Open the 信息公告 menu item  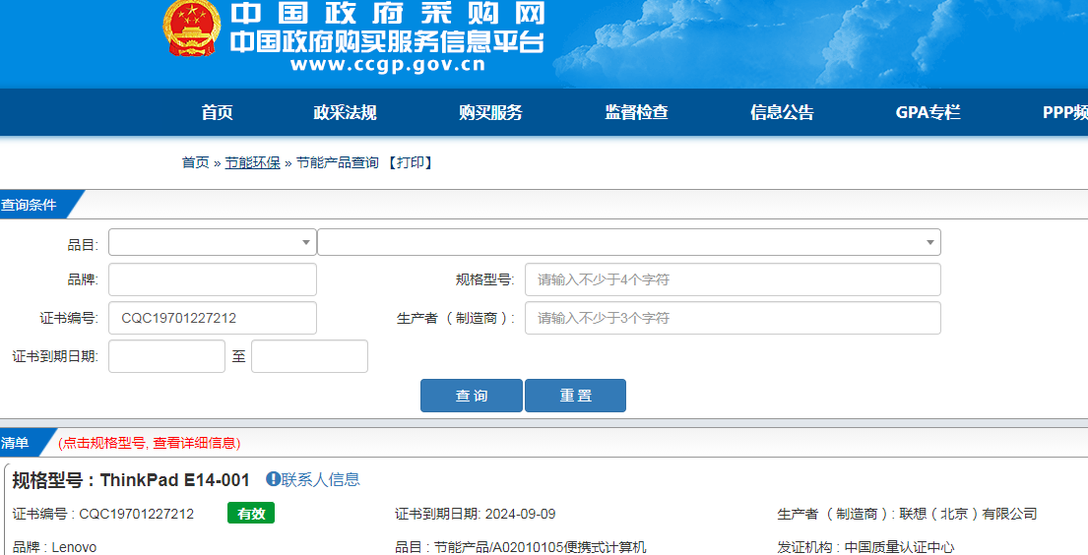(x=782, y=112)
